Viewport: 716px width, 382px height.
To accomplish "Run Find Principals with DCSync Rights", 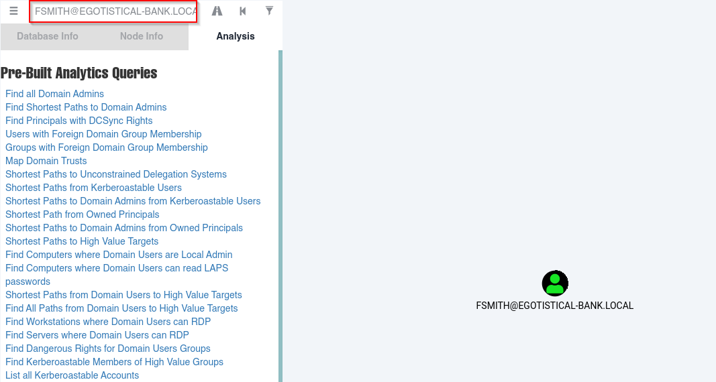I will click(79, 121).
